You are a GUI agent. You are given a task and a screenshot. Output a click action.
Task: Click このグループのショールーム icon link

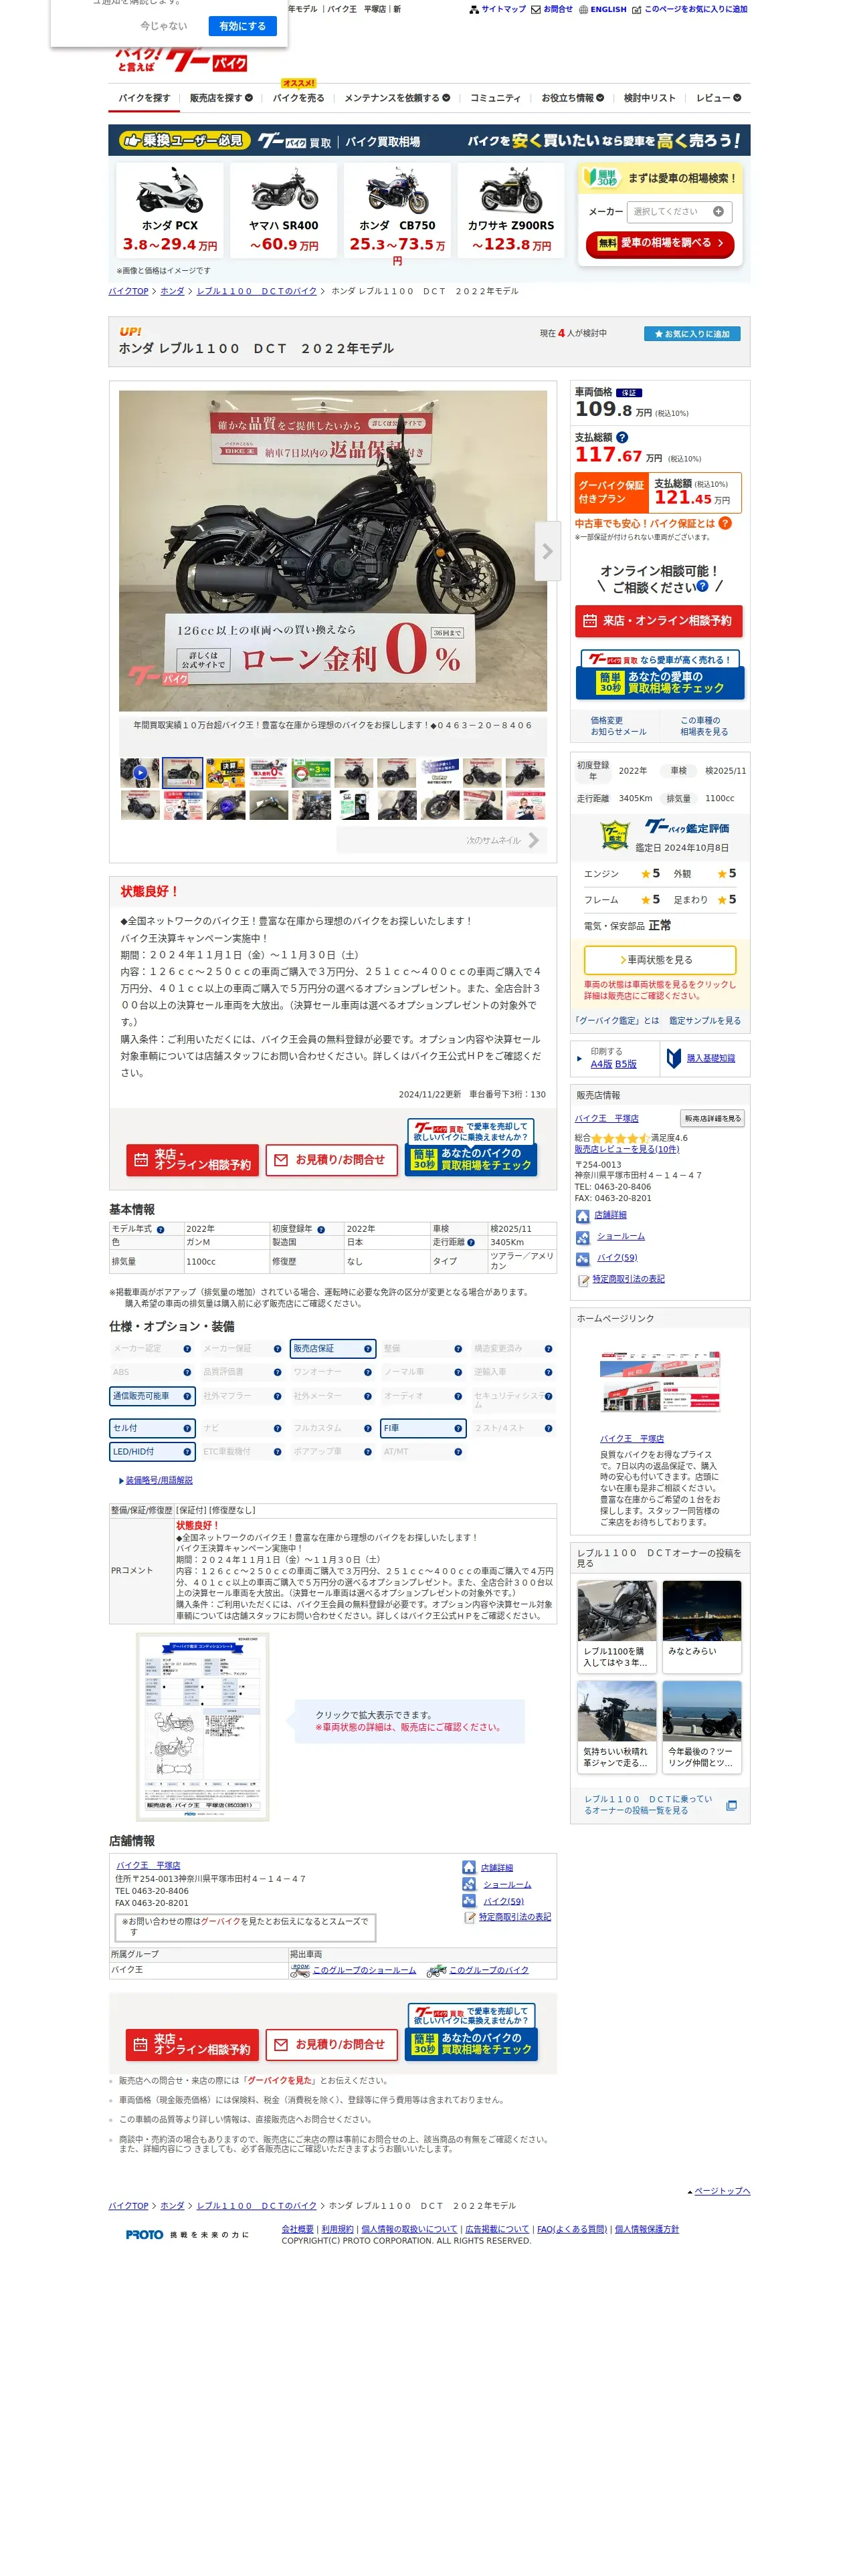299,1970
